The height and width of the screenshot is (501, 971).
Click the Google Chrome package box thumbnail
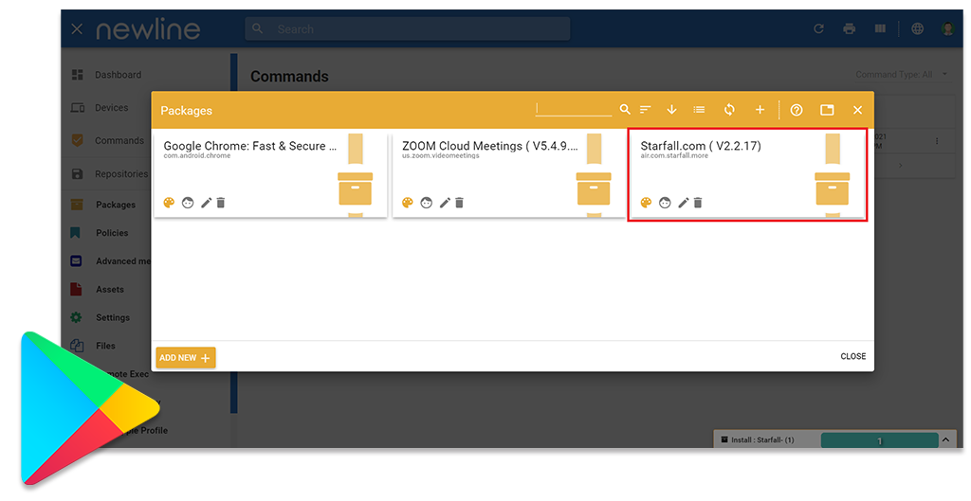(x=355, y=188)
